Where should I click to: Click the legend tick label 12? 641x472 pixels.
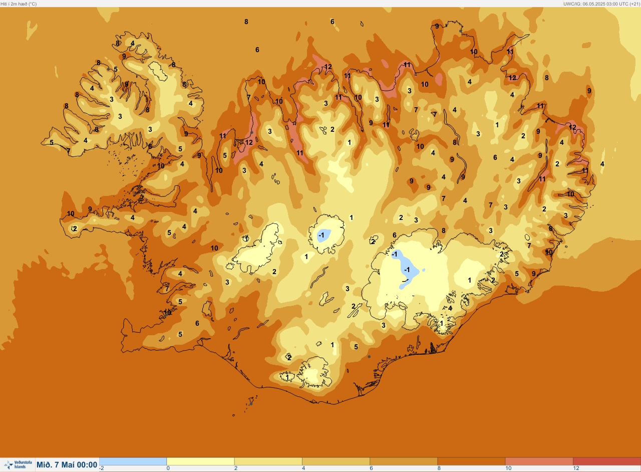click(576, 468)
